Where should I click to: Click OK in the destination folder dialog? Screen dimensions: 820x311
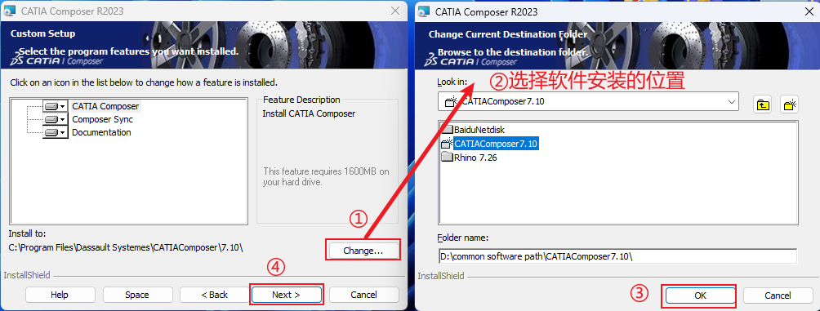click(700, 295)
